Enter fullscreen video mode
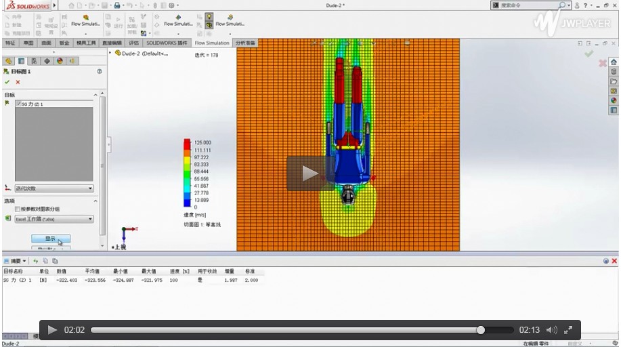The height and width of the screenshot is (347, 621). (x=568, y=330)
